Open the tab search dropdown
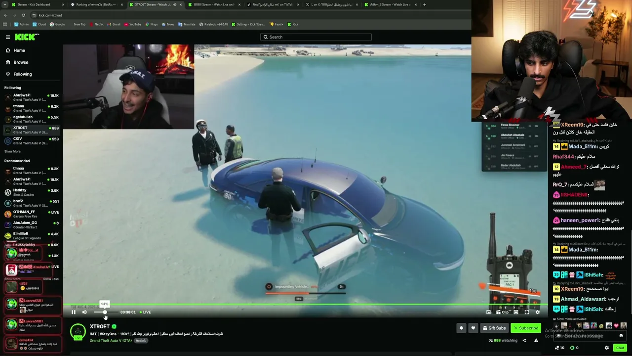Screen dimensions: 632x356 coord(4,4)
